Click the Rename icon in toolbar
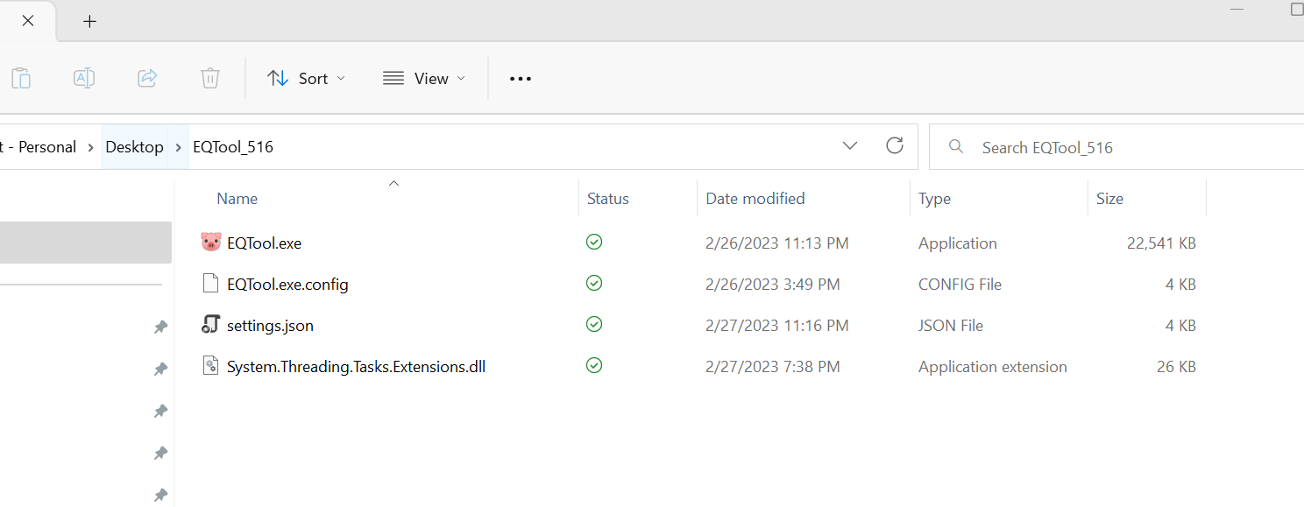 coord(84,78)
